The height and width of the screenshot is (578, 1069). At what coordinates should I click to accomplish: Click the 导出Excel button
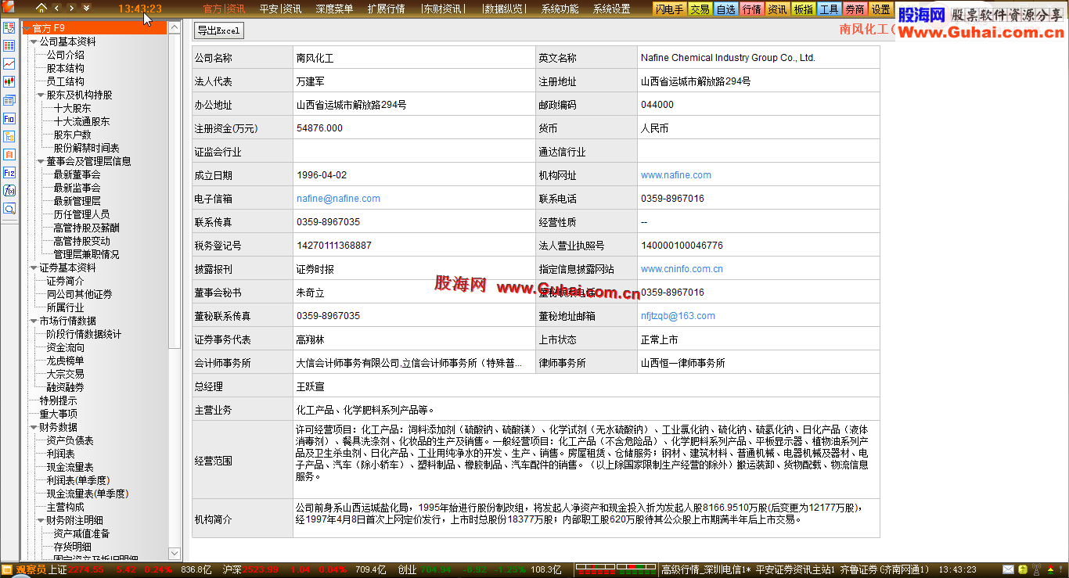tap(218, 31)
